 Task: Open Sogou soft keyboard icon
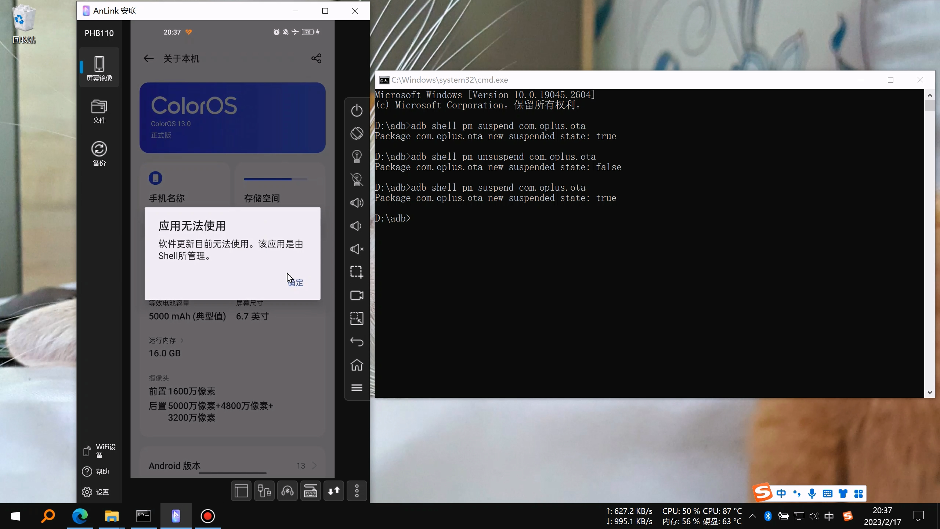click(828, 493)
